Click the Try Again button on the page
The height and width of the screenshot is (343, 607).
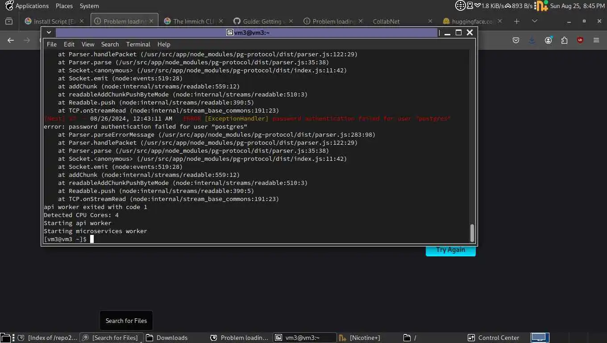pos(451,250)
